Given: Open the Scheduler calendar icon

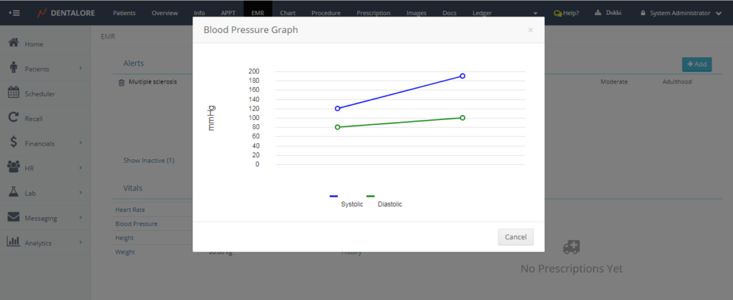Looking at the screenshot, I should pyautogui.click(x=13, y=93).
